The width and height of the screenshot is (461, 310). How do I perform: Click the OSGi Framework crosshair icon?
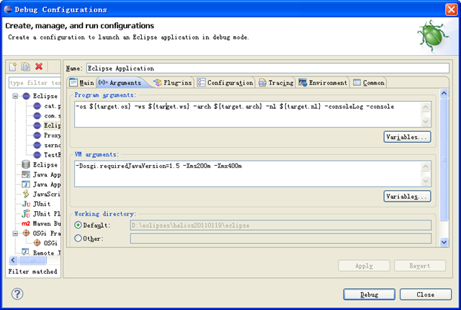26,233
